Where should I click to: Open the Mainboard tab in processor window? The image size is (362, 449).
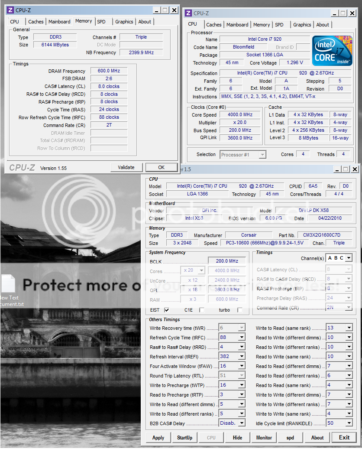237,25
